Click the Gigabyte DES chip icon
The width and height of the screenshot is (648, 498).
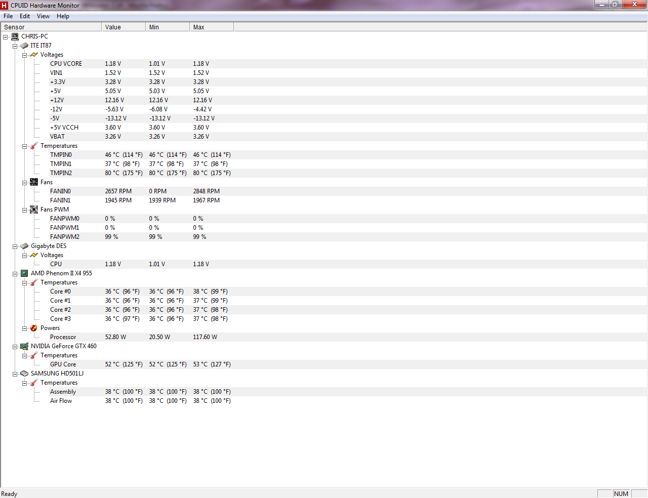tap(24, 246)
